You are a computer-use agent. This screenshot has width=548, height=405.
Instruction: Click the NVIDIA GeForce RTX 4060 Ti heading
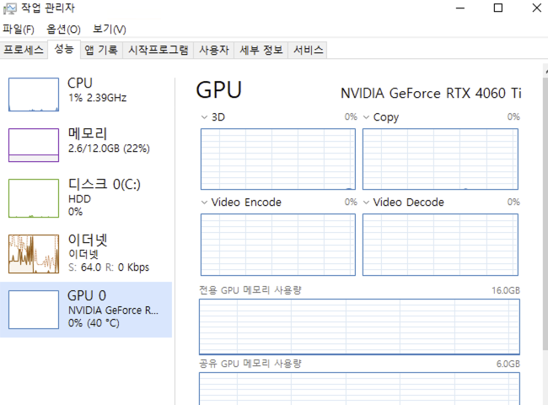(431, 94)
